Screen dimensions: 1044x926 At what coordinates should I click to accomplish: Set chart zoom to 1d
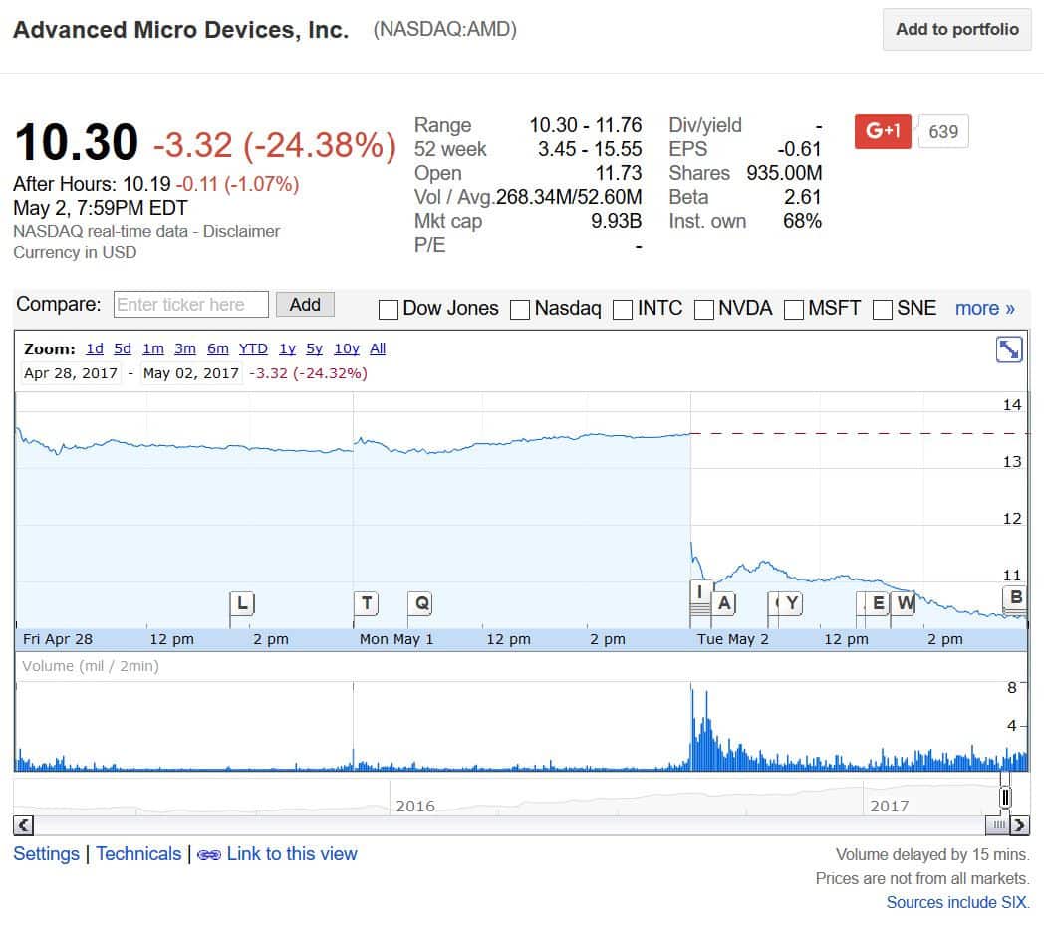click(x=95, y=348)
